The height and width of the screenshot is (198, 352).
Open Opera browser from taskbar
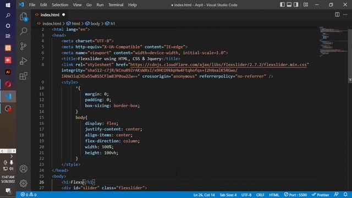pyautogui.click(x=8, y=84)
